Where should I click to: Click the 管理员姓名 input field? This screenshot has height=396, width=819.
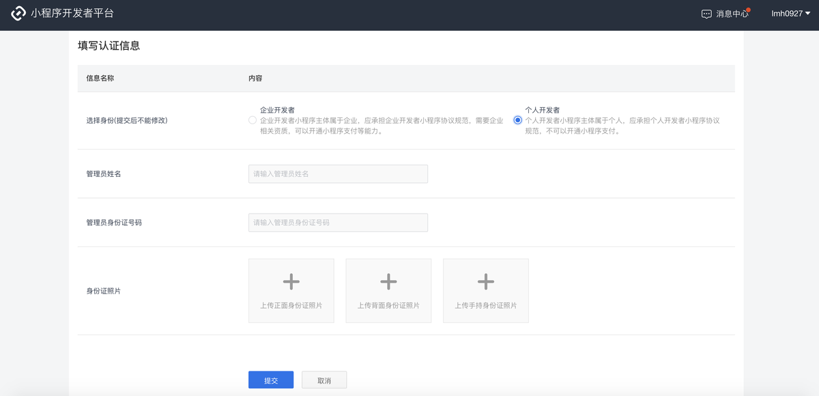[x=338, y=173]
